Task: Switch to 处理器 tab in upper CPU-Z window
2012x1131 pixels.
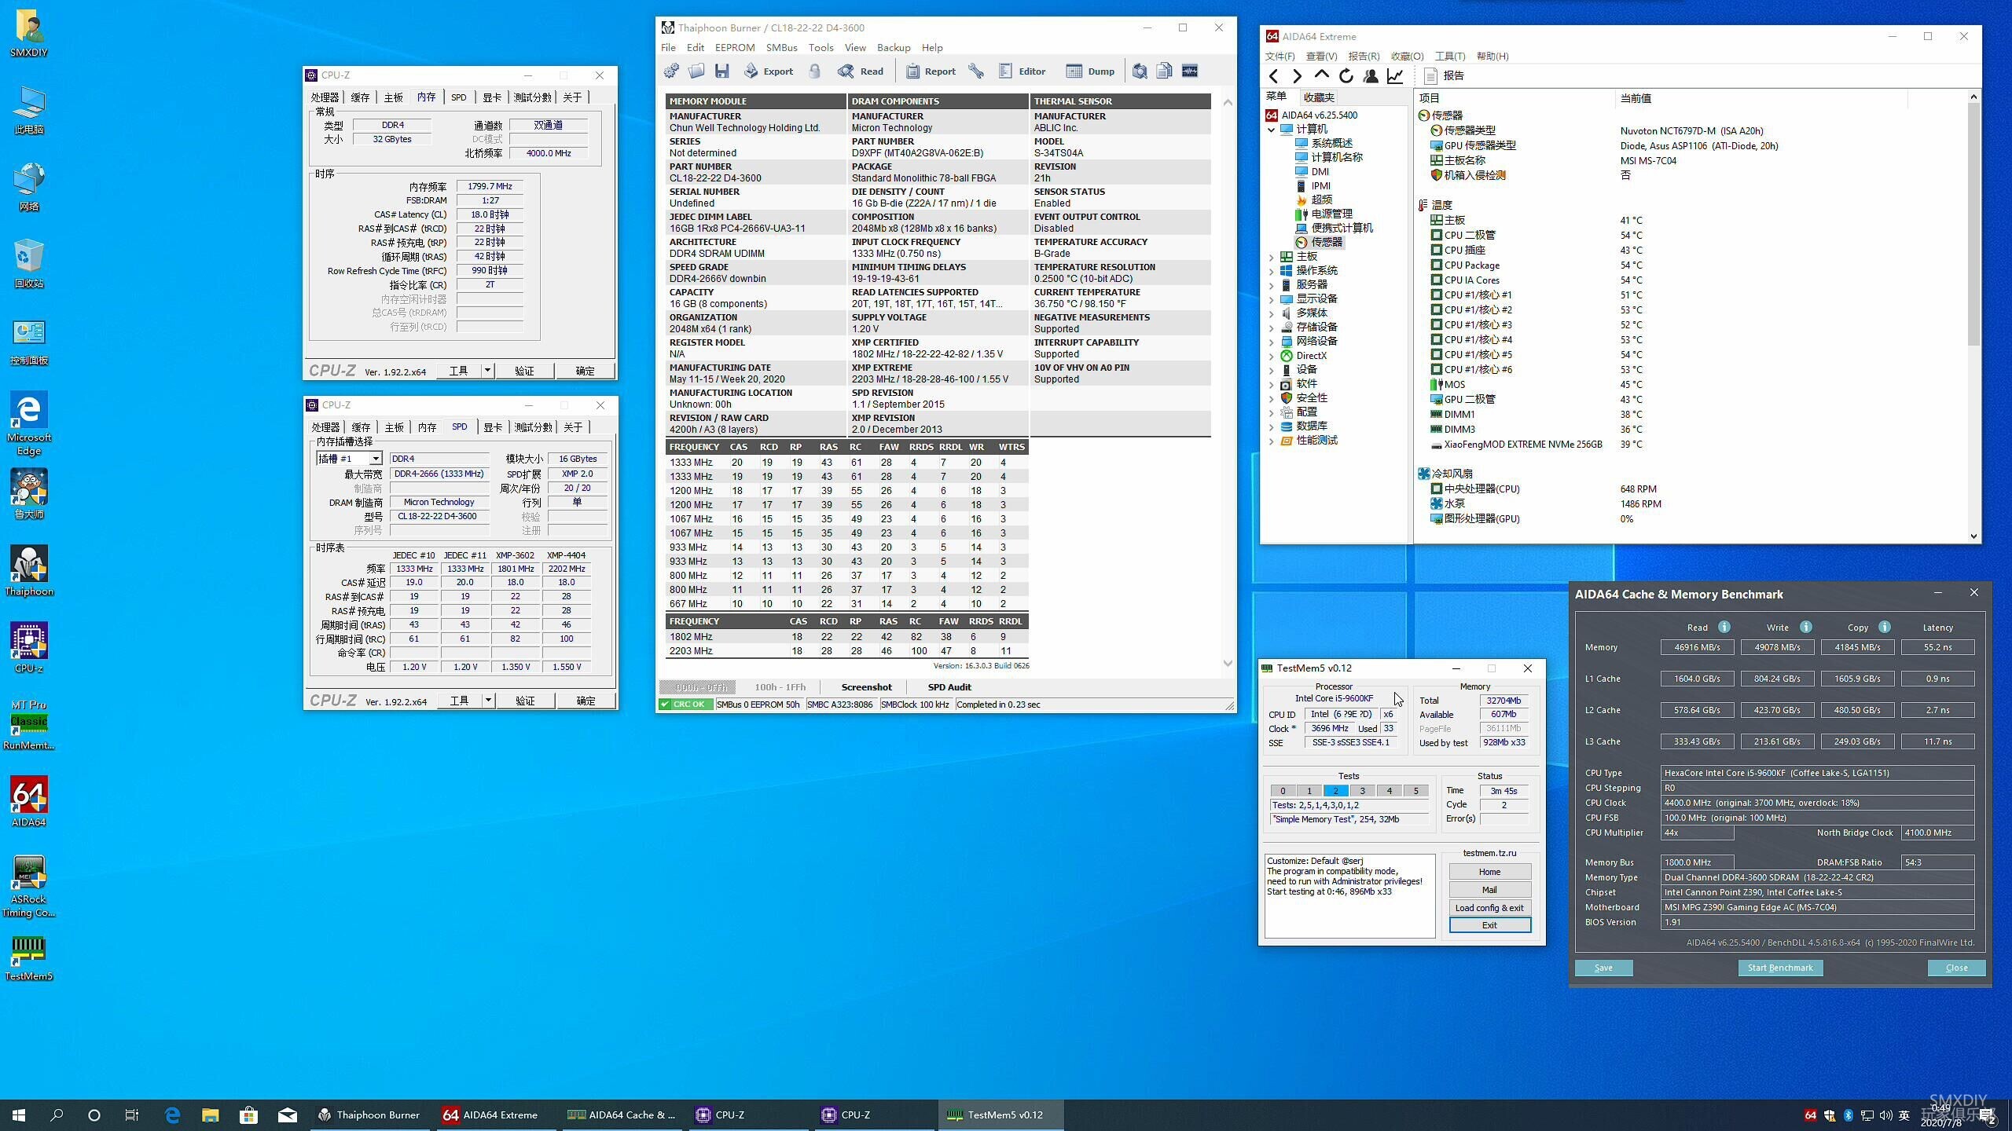Action: pyautogui.click(x=325, y=97)
